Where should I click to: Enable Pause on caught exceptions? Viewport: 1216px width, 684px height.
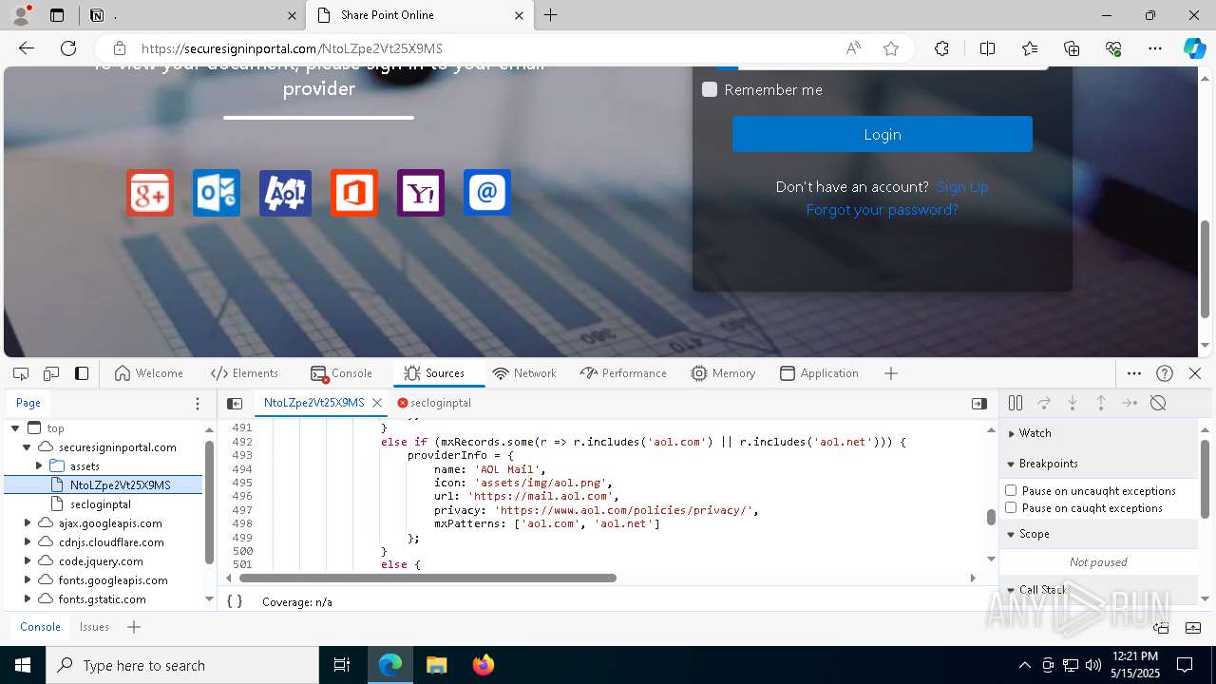click(x=1011, y=507)
